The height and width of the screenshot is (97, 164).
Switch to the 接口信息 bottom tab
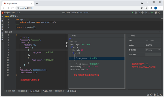pos(10,91)
